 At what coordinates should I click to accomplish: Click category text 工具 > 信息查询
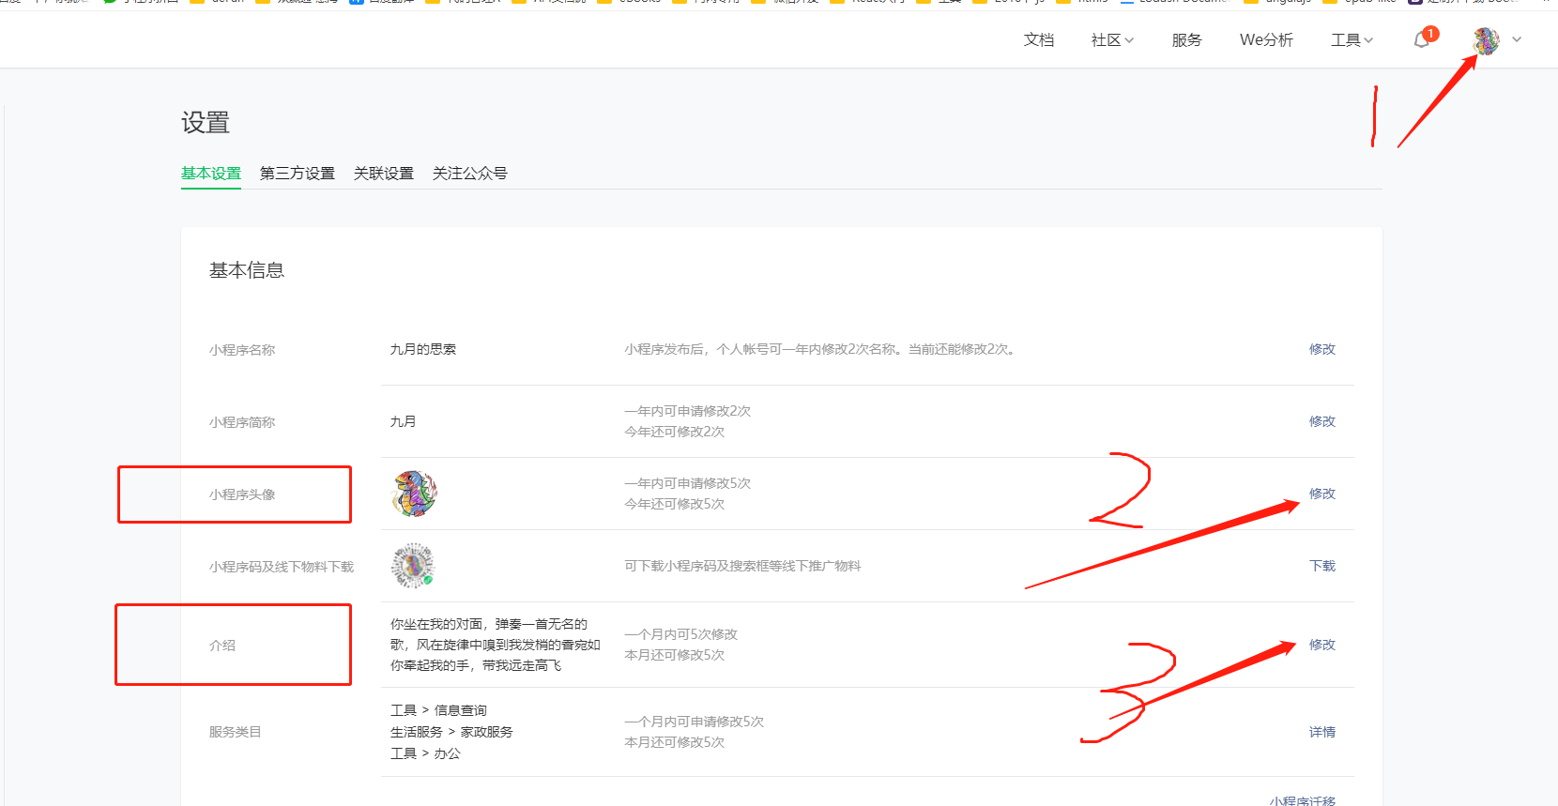[x=438, y=710]
